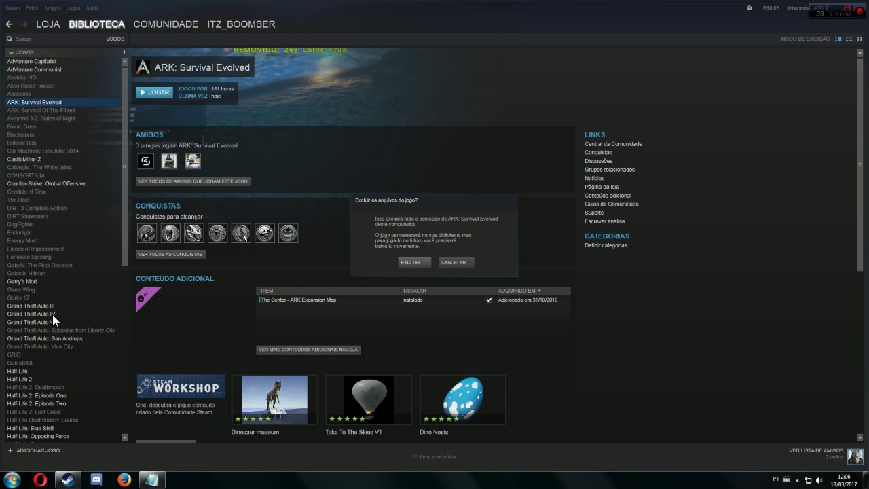Sort by ADQUIRIDO EM column arrow
This screenshot has width=869, height=489.
[539, 291]
